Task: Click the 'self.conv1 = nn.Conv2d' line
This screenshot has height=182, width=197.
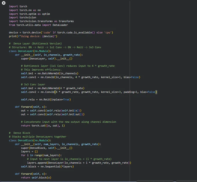Action: click(81, 77)
